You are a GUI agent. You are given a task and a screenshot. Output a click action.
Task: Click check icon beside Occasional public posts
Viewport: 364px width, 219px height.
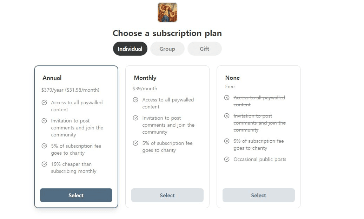[227, 159]
